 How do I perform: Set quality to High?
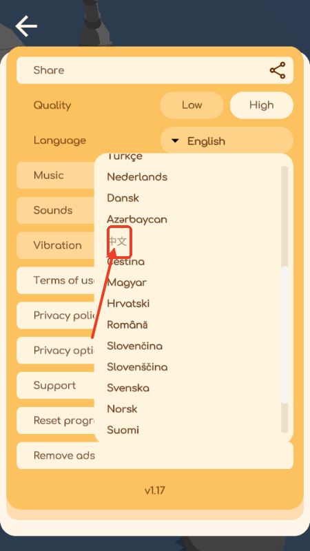tap(262, 105)
